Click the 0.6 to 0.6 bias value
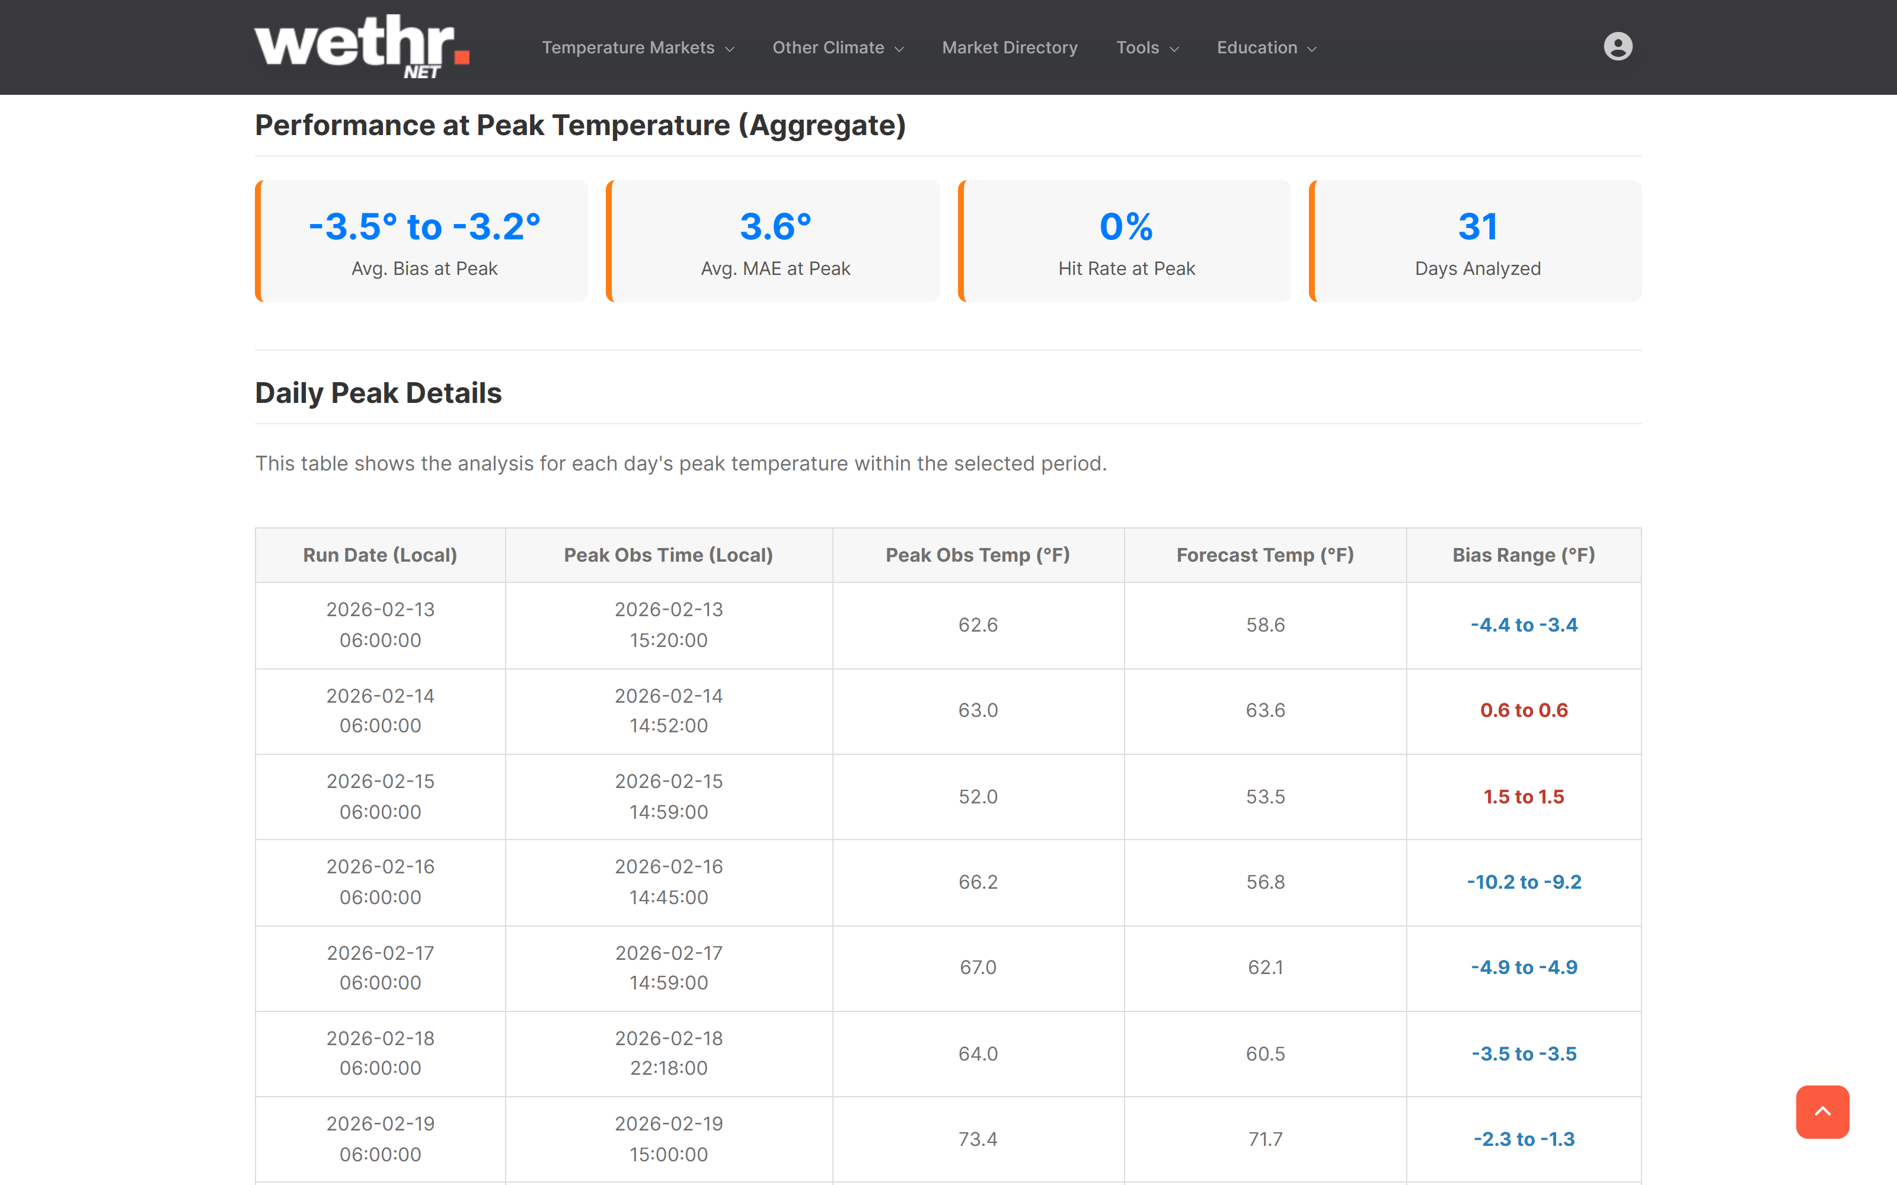Screen dimensions: 1897x1185 pos(1523,710)
